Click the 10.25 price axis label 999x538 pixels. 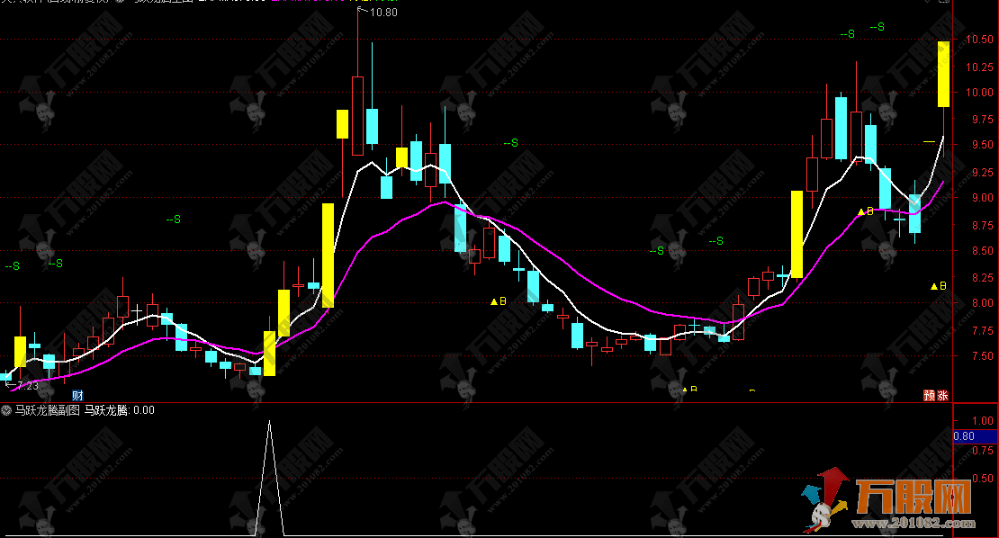979,67
